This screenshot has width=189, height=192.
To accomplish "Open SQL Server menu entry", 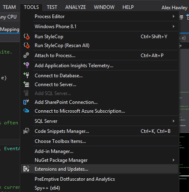I will 100,121.
